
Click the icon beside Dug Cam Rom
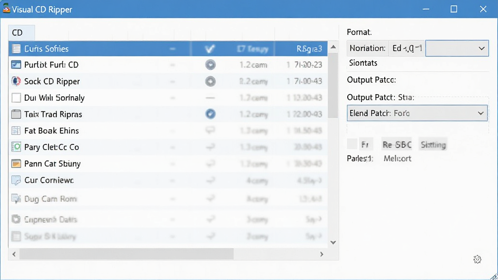(16, 199)
